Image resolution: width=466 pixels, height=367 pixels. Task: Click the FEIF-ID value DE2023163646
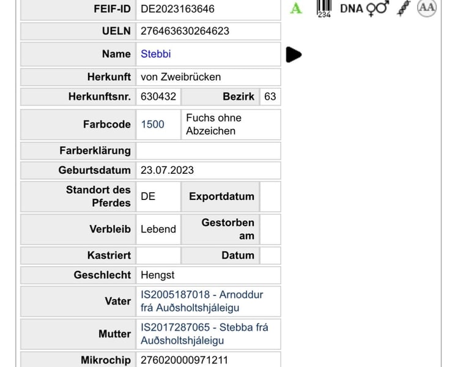coord(177,9)
